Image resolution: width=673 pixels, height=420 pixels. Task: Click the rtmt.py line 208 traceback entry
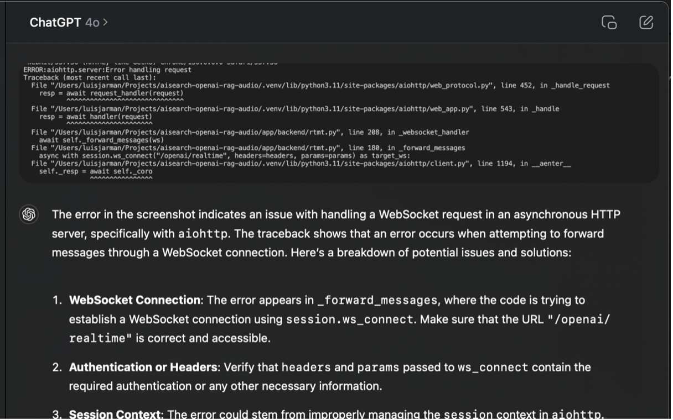(x=250, y=132)
